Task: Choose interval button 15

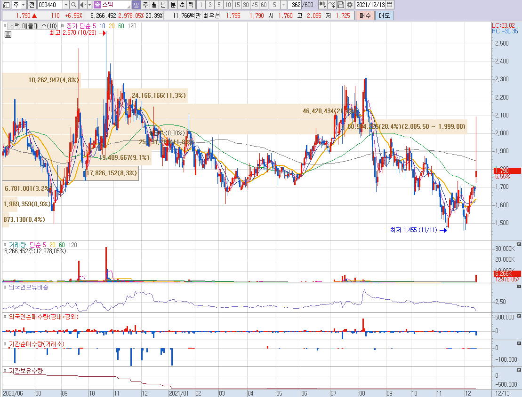Action: [237, 5]
